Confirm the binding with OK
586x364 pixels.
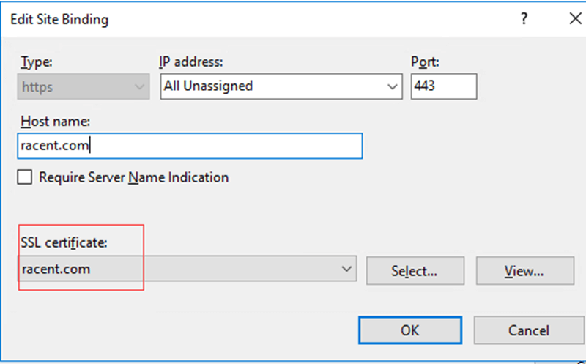(x=409, y=330)
